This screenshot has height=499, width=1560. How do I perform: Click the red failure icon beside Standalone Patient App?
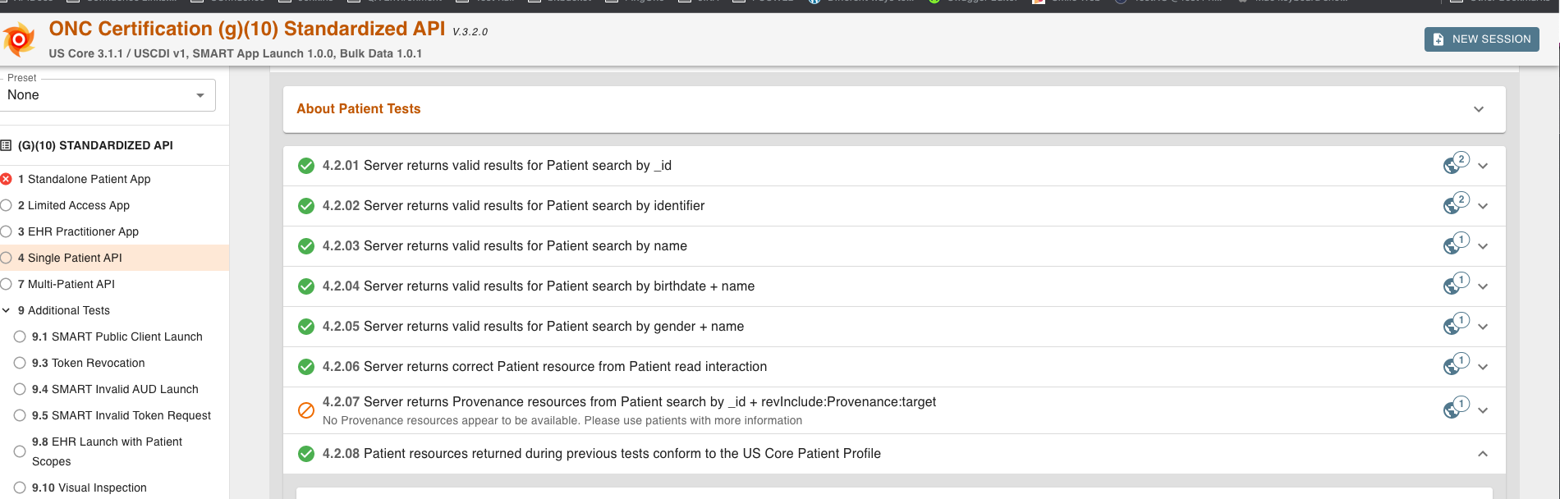(x=7, y=179)
